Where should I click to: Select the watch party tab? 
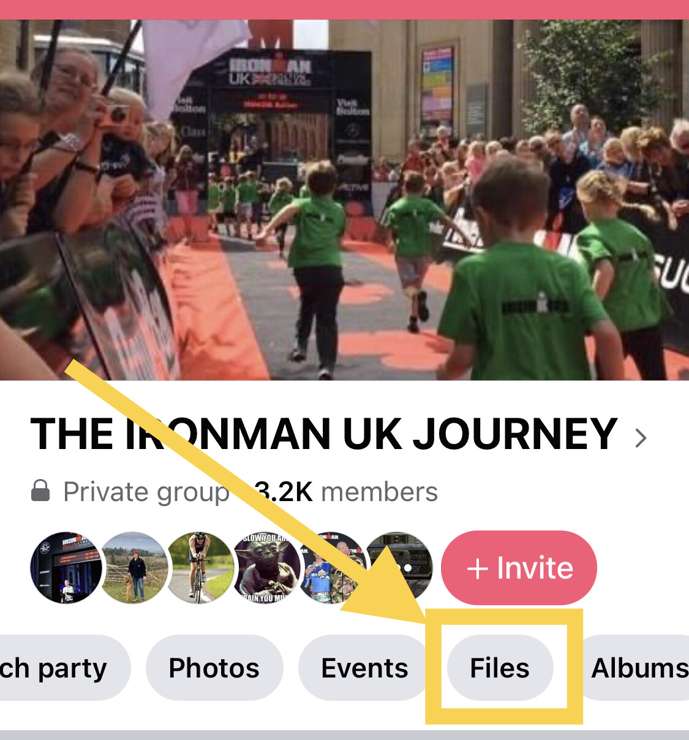(x=61, y=668)
